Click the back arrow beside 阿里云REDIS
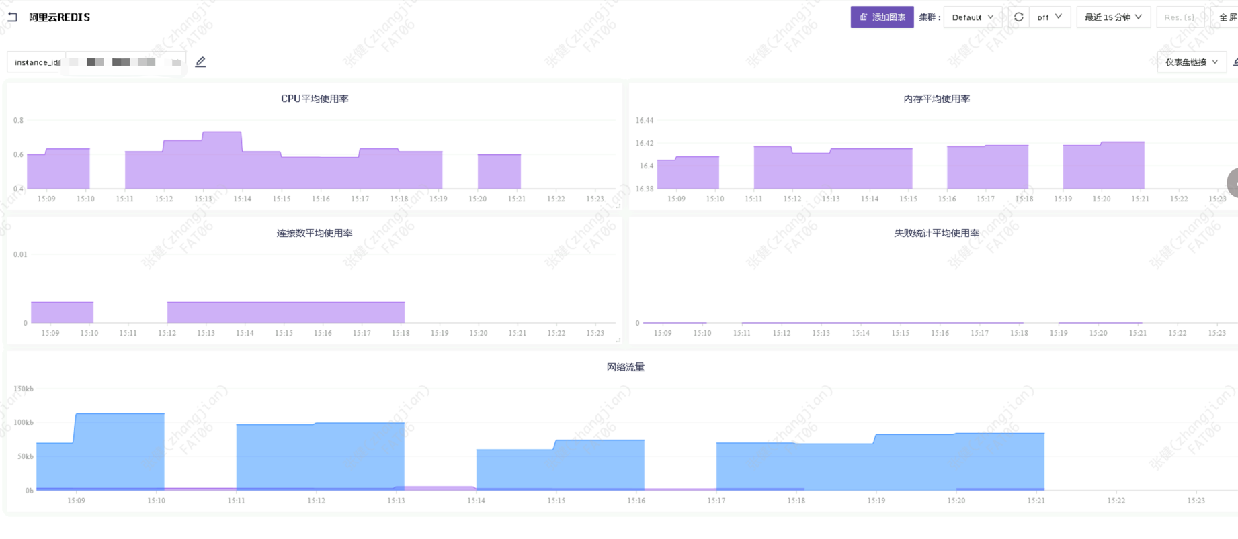Image resolution: width=1238 pixels, height=539 pixels. (12, 17)
